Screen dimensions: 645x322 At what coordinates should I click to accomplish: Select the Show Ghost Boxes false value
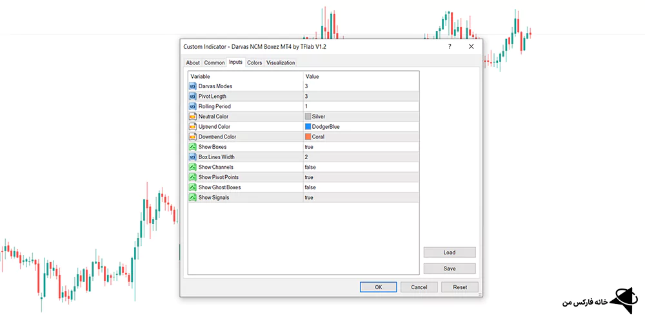click(x=310, y=187)
